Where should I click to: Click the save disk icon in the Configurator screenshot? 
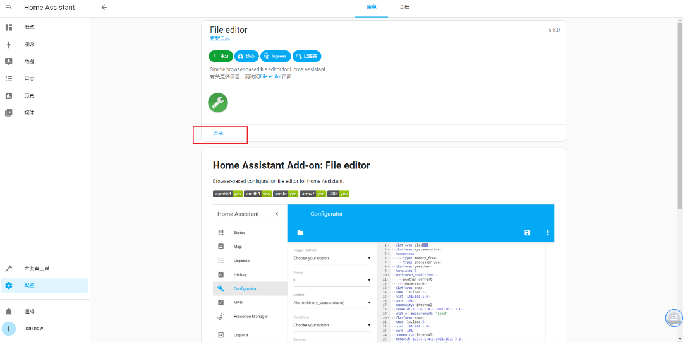pyautogui.click(x=527, y=233)
